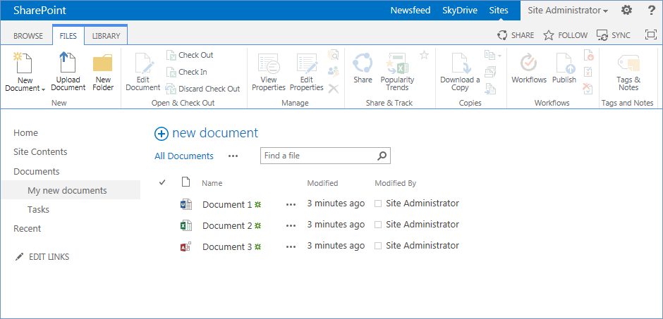Toggle the Focus on Content icon
This screenshot has width=663, height=319.
click(651, 35)
